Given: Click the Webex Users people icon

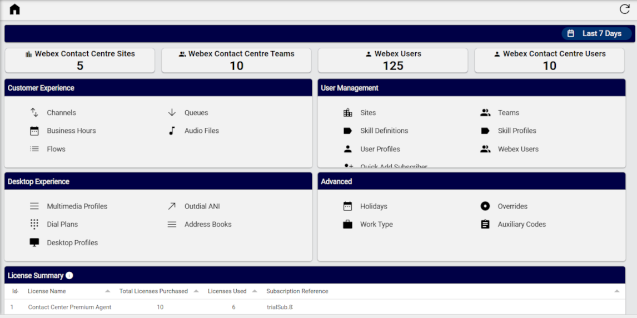Looking at the screenshot, I should pyautogui.click(x=485, y=149).
